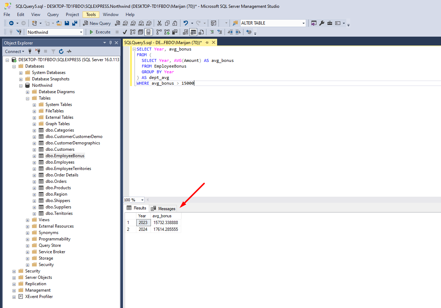Image resolution: width=441 pixels, height=308 pixels.
Task: Comment out the selected lines icon
Action: 212,32
